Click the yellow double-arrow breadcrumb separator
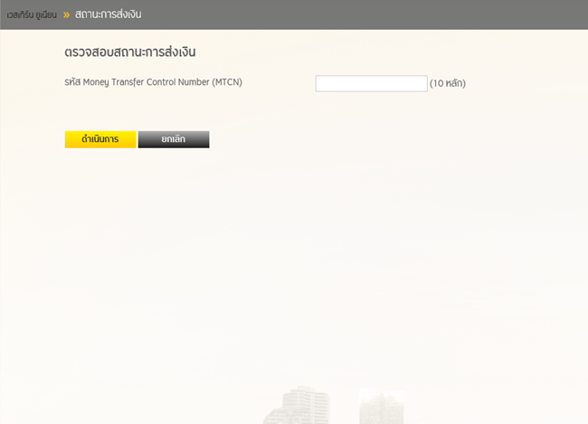588x424 pixels. tap(66, 14)
